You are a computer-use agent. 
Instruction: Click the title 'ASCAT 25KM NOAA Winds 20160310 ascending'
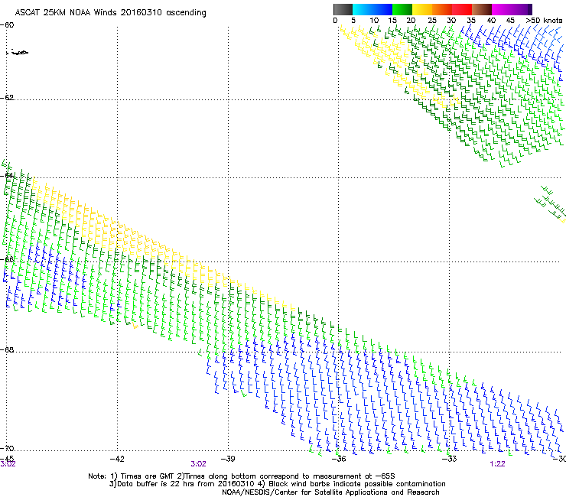[x=110, y=13]
